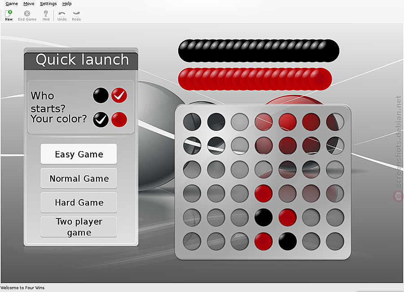This screenshot has width=404, height=292.
Task: Click the row of black pieces above board
Action: [x=259, y=51]
